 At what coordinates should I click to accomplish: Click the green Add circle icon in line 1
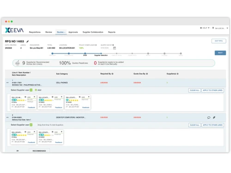coord(36,90)
